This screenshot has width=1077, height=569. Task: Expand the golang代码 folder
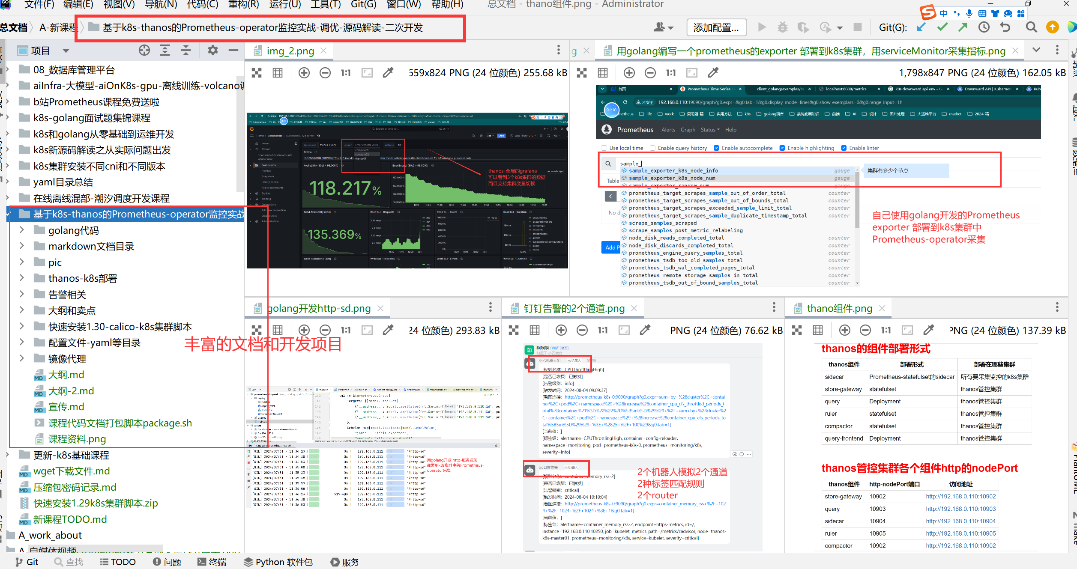[x=22, y=230]
